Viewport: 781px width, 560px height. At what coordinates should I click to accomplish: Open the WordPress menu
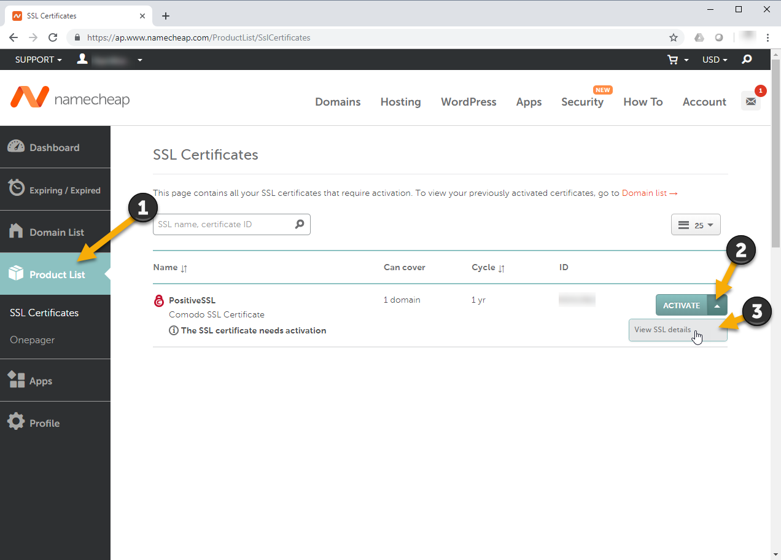pyautogui.click(x=468, y=102)
